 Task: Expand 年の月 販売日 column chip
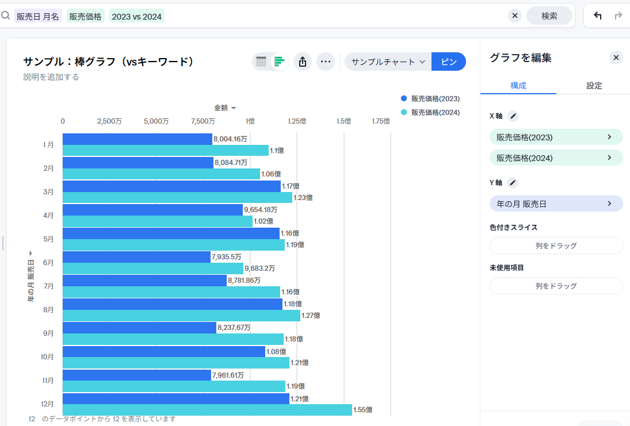point(556,204)
